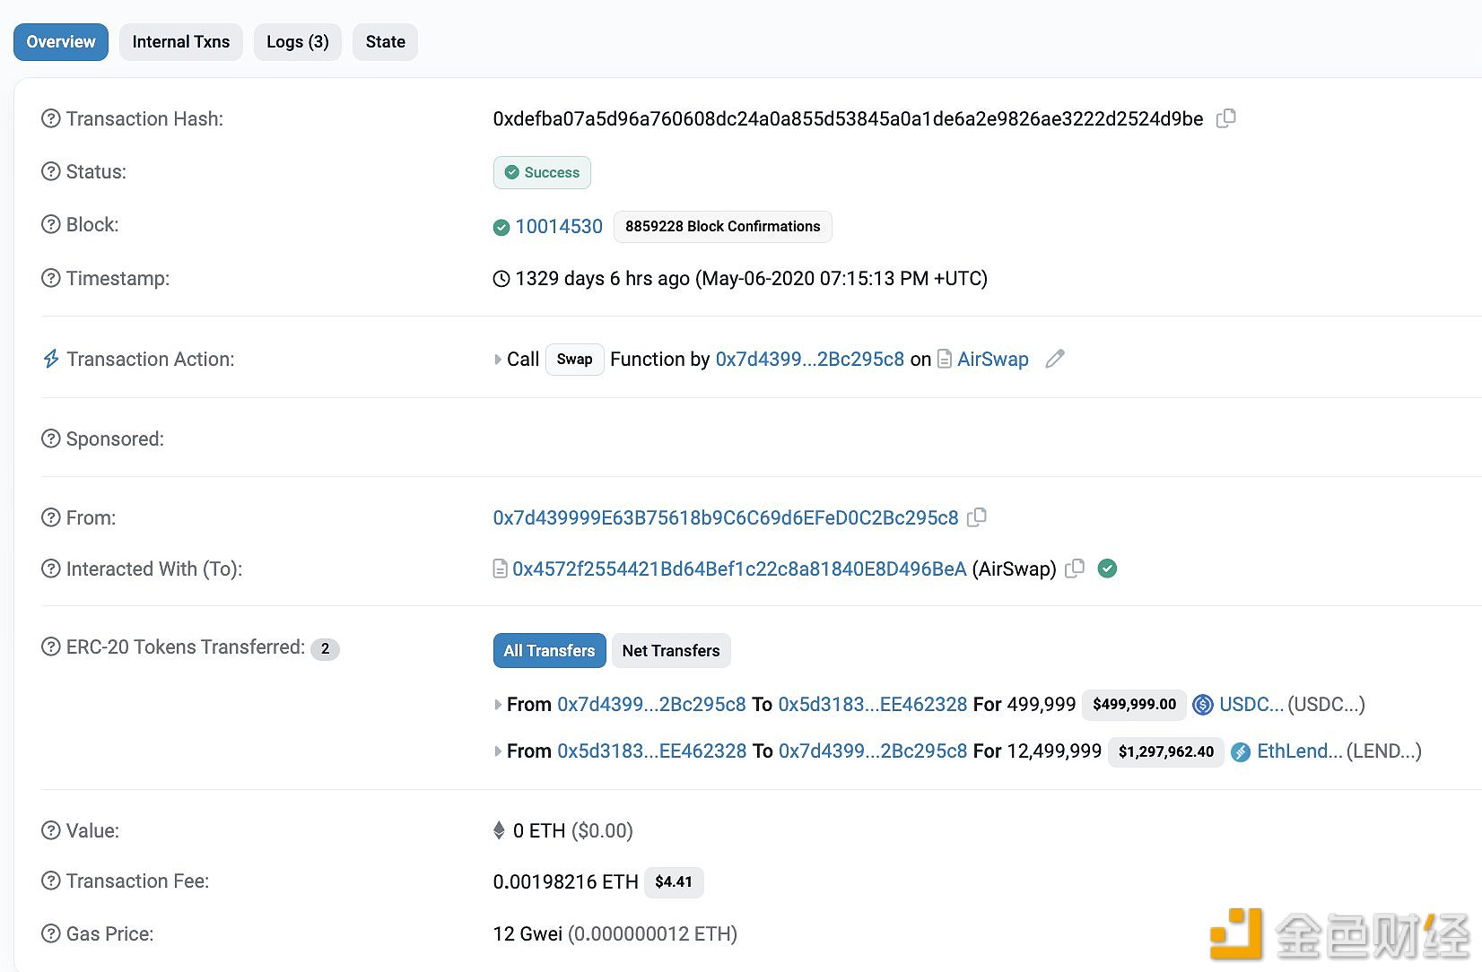1482x972 pixels.
Task: Click the green check icon beside block number
Action: click(501, 228)
